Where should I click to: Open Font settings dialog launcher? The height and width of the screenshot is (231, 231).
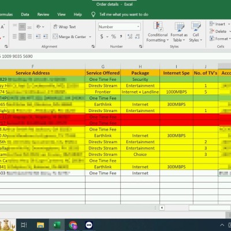(6, 46)
